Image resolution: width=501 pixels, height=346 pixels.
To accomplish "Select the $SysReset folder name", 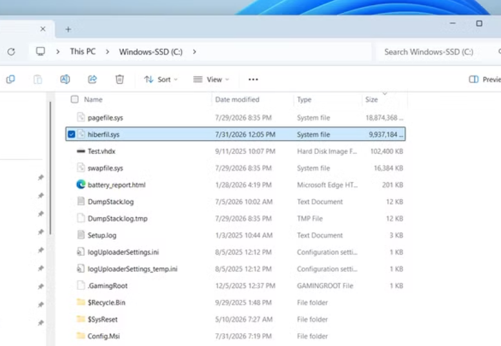I will point(102,320).
